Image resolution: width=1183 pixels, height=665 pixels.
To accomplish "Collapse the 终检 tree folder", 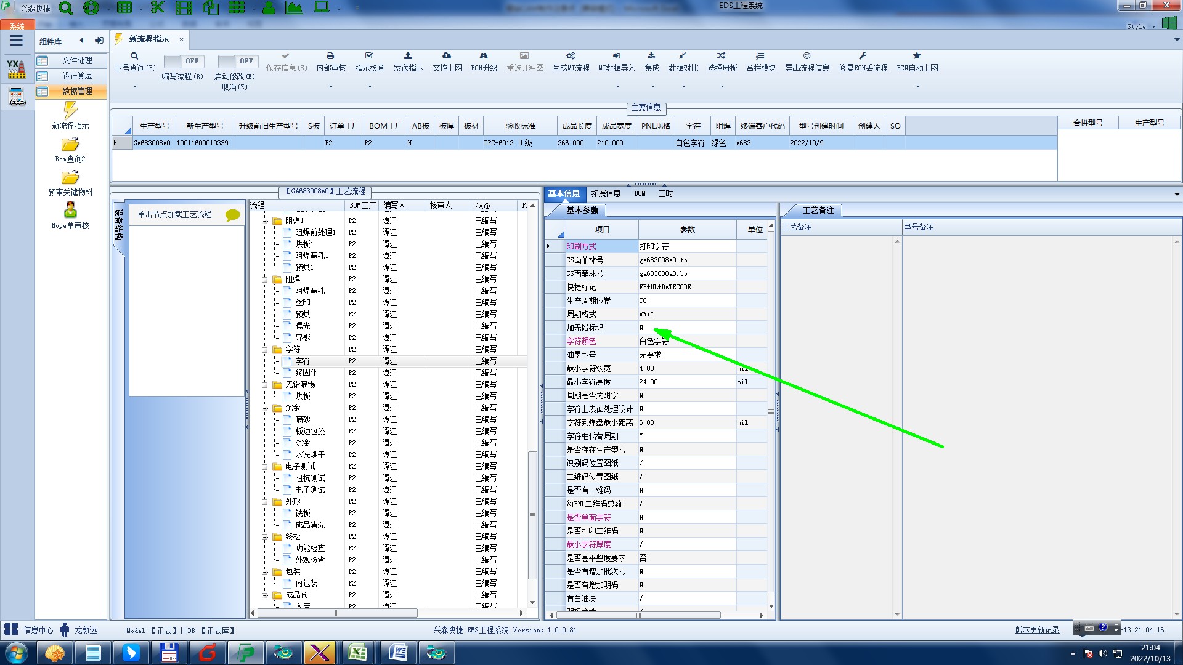I will [x=265, y=536].
